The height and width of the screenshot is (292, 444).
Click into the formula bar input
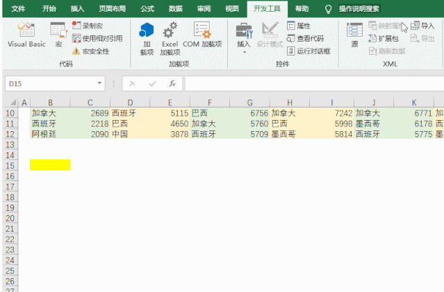pyautogui.click(x=314, y=84)
